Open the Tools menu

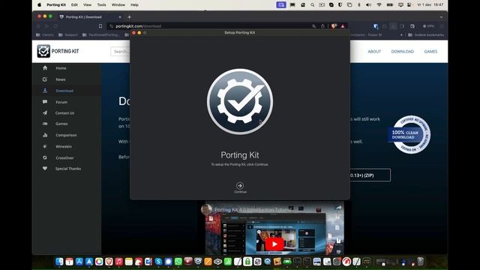(x=101, y=5)
